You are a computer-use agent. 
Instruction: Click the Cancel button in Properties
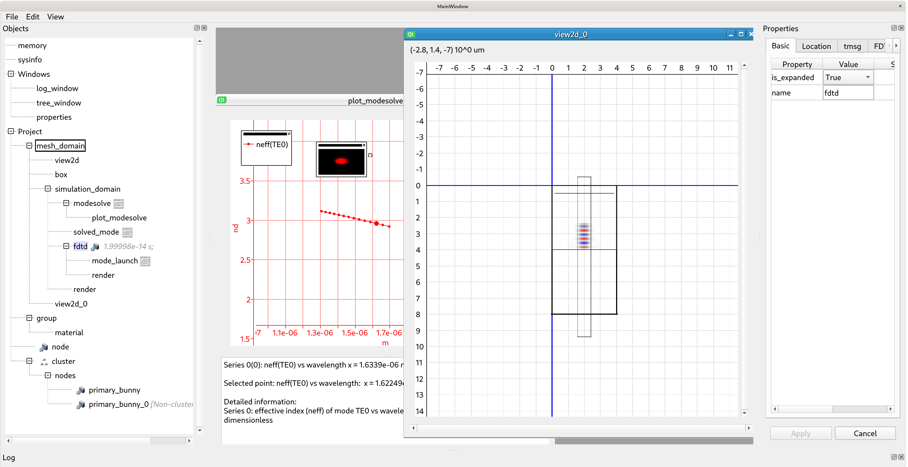(865, 433)
